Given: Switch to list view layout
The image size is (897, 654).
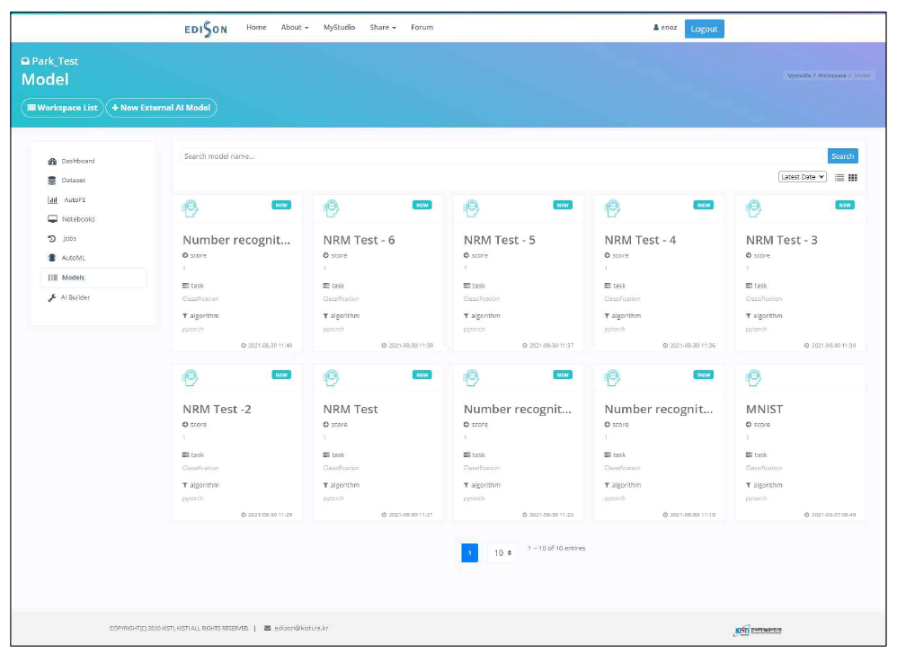Looking at the screenshot, I should click(839, 178).
